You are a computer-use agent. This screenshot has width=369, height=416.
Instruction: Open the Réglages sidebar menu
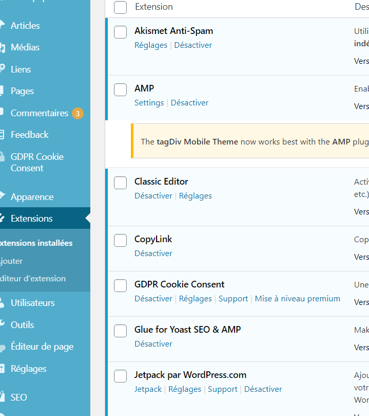click(x=29, y=369)
